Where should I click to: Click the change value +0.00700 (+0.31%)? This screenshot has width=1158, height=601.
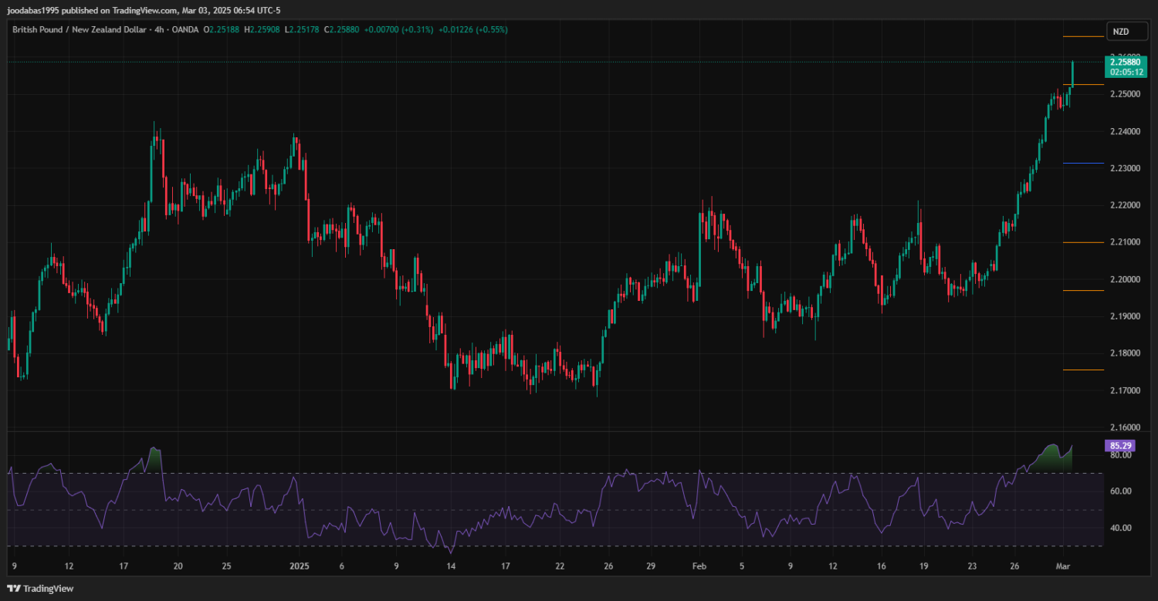399,29
